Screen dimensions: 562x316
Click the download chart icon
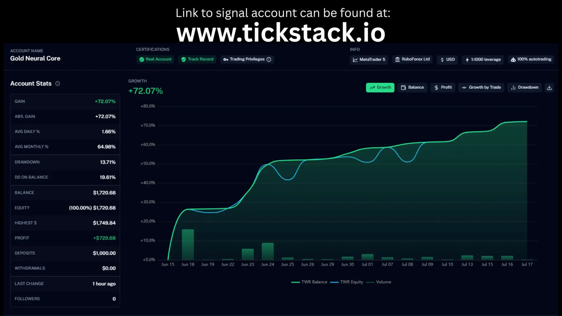tap(549, 87)
